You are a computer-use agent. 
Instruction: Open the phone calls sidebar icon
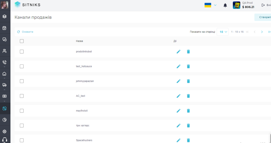[4, 62]
